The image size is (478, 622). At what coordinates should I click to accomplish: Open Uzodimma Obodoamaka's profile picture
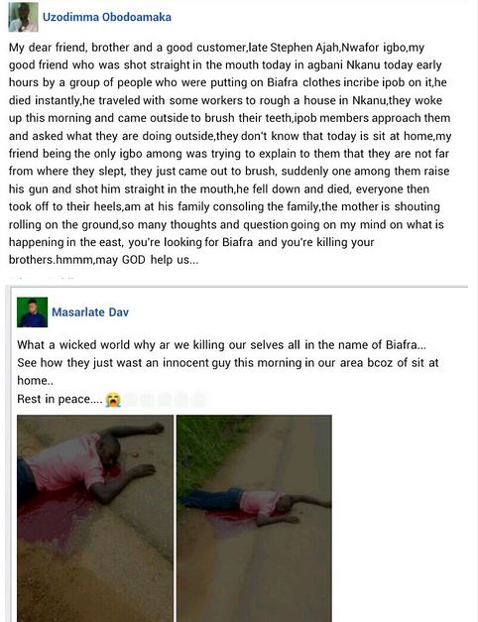point(24,17)
